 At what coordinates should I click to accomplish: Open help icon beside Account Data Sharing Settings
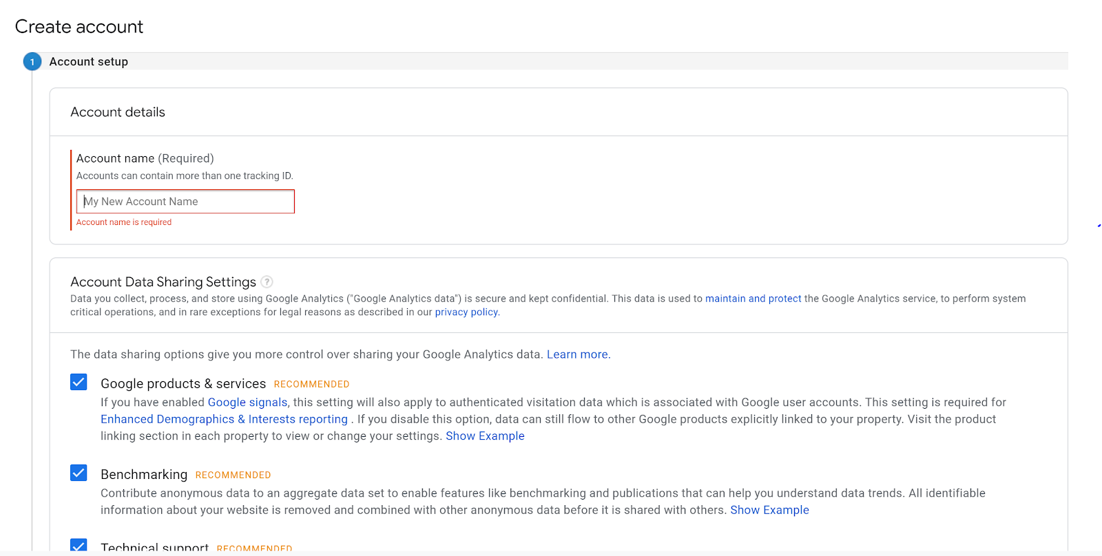pos(267,282)
